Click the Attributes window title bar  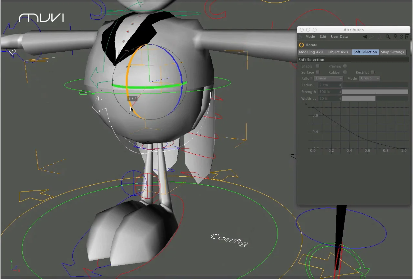[354, 30]
